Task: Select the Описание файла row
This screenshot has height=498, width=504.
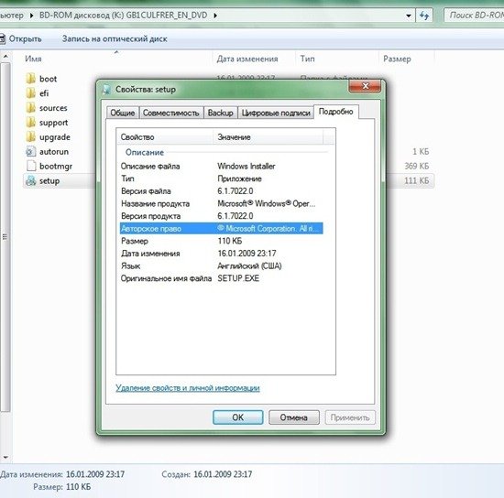Action: (221, 167)
